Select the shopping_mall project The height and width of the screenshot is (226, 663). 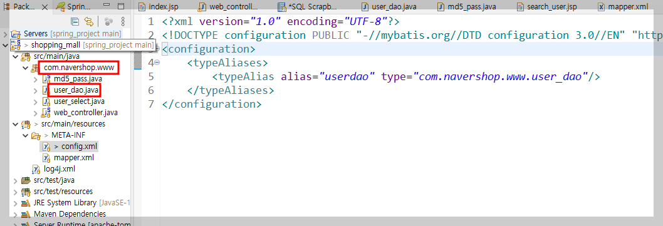coord(91,45)
